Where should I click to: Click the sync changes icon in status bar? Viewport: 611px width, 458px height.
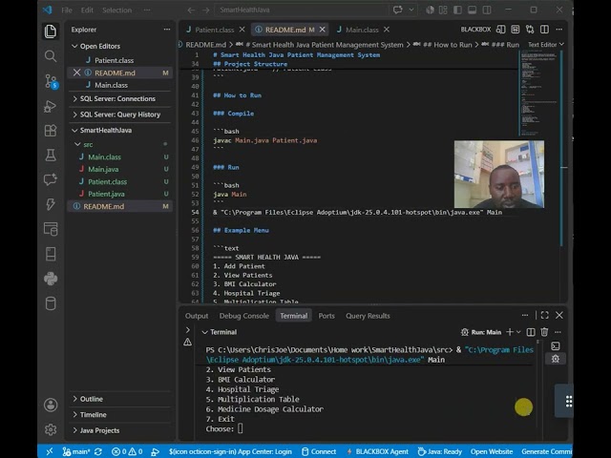pyautogui.click(x=98, y=451)
